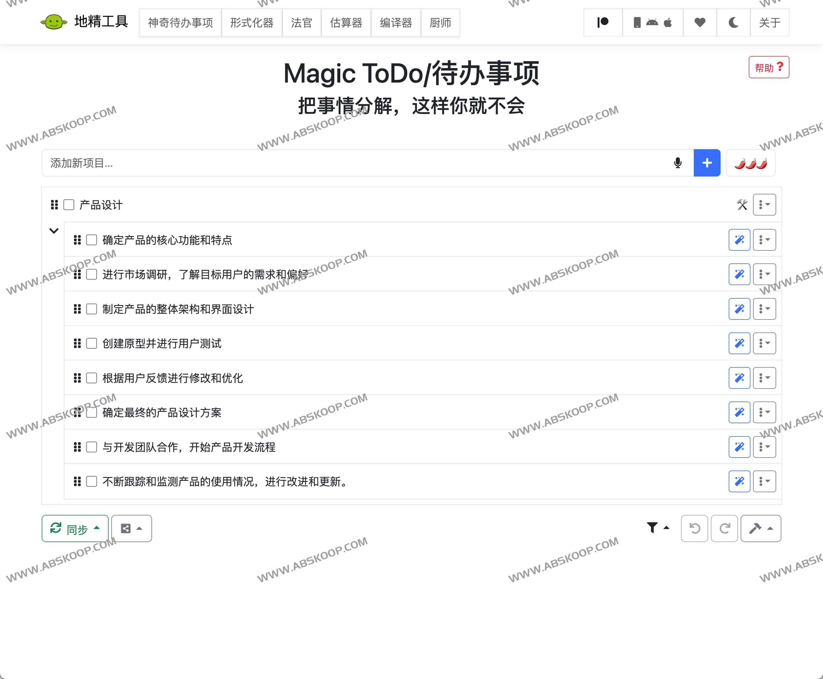This screenshot has width=823, height=679.
Task: Open the share export dropdown
Action: (x=131, y=528)
